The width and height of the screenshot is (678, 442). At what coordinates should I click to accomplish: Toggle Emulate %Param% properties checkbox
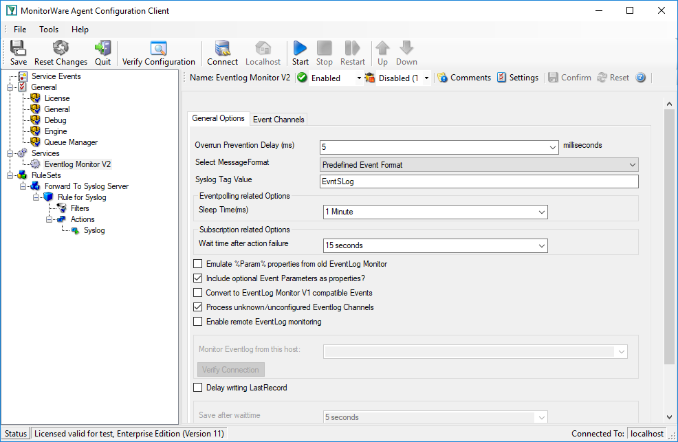click(197, 264)
